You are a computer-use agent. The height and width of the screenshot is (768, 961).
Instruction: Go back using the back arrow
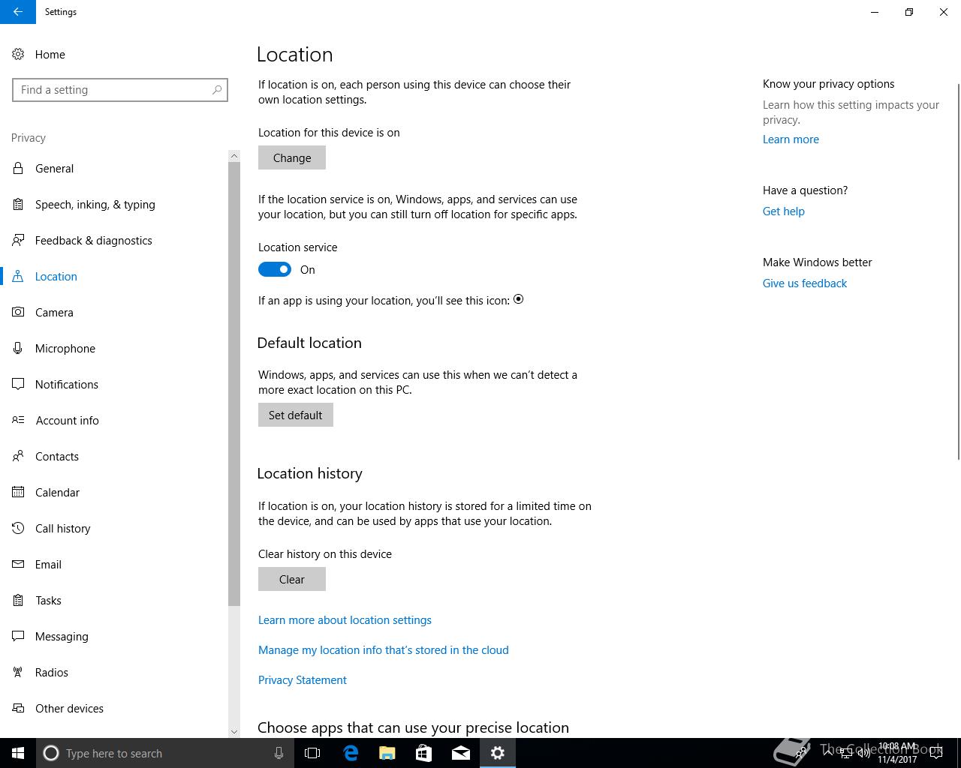tap(18, 12)
